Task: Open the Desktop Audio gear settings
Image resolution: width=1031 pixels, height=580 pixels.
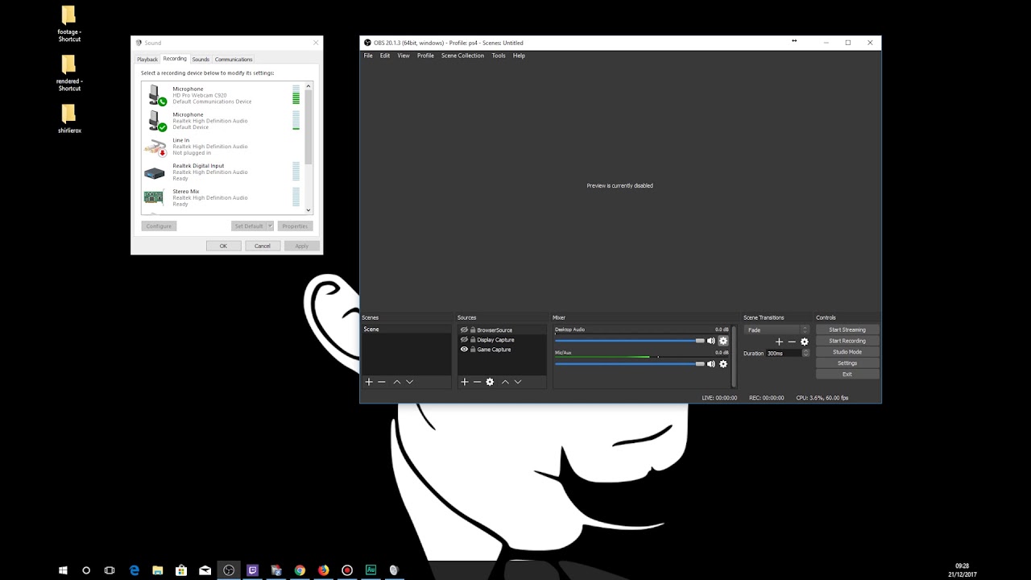Action: (723, 341)
